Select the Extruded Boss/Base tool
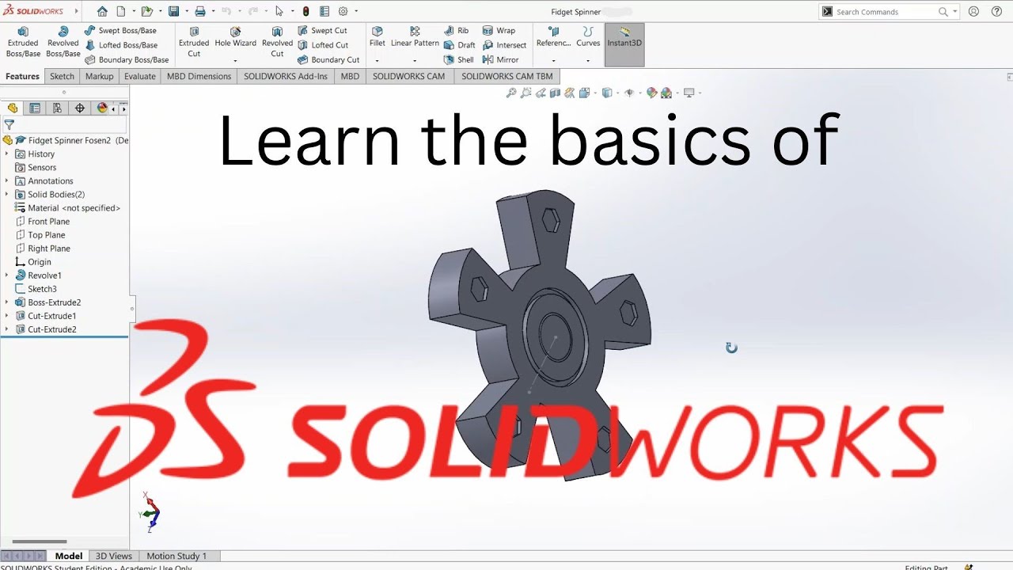Image resolution: width=1013 pixels, height=570 pixels. click(x=23, y=42)
